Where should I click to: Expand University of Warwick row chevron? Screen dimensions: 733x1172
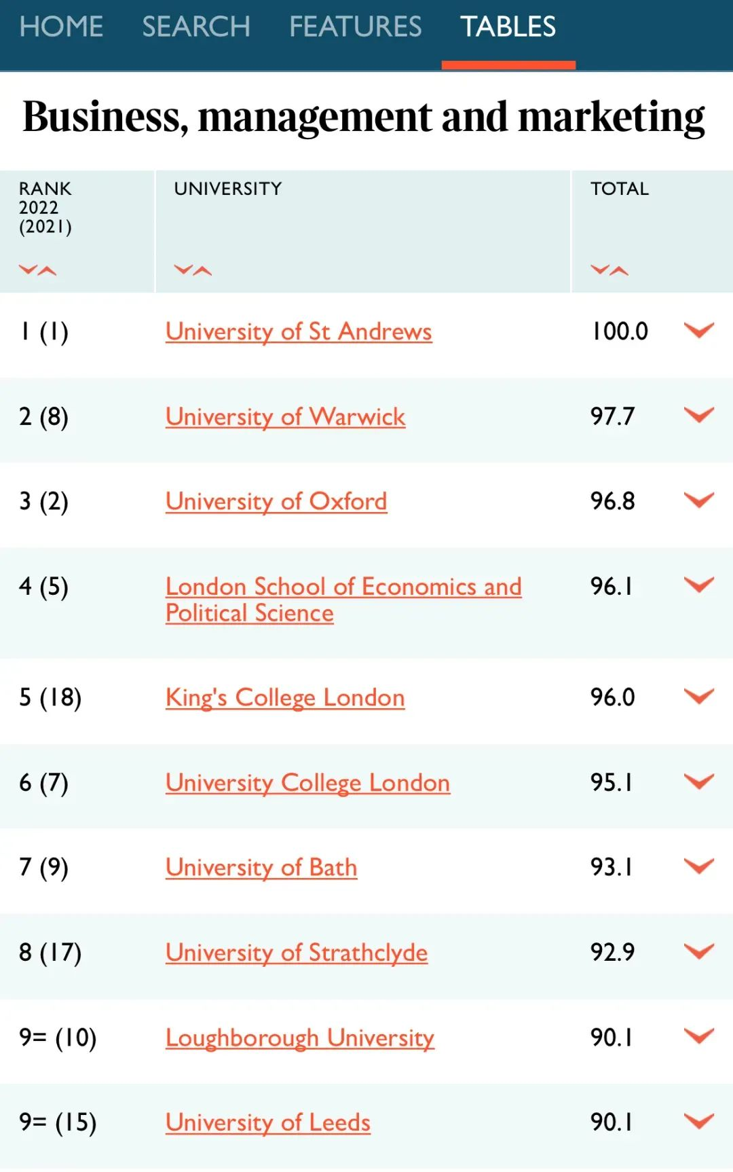point(698,415)
